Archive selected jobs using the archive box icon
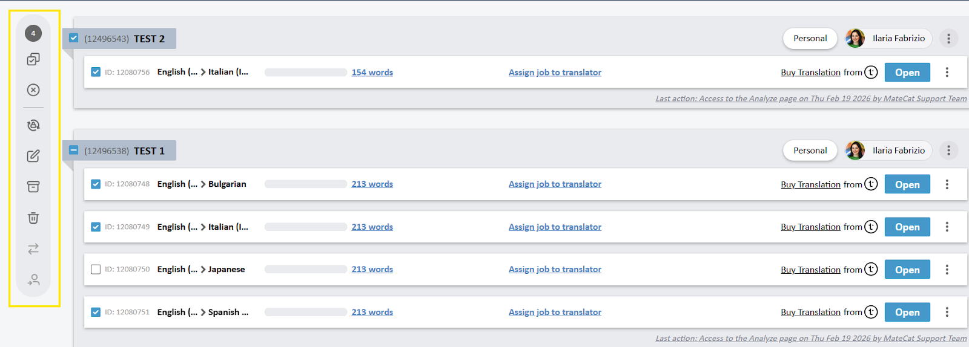This screenshot has width=969, height=347. tap(33, 187)
